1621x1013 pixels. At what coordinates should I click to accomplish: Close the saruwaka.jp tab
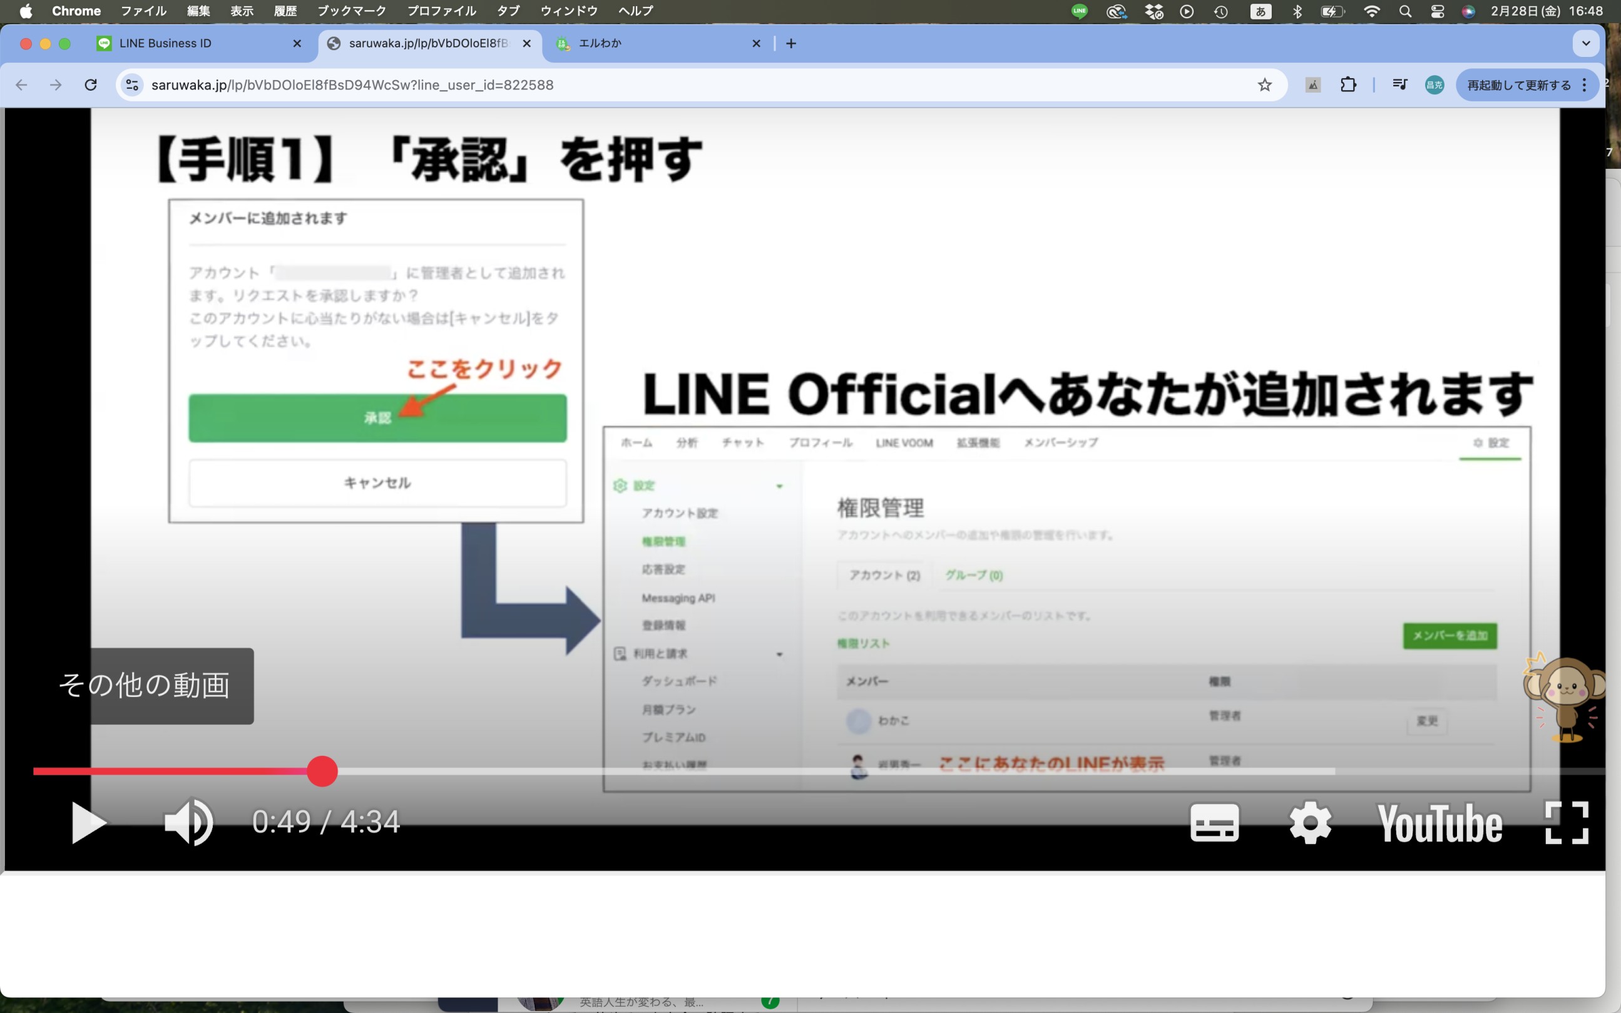click(x=527, y=44)
